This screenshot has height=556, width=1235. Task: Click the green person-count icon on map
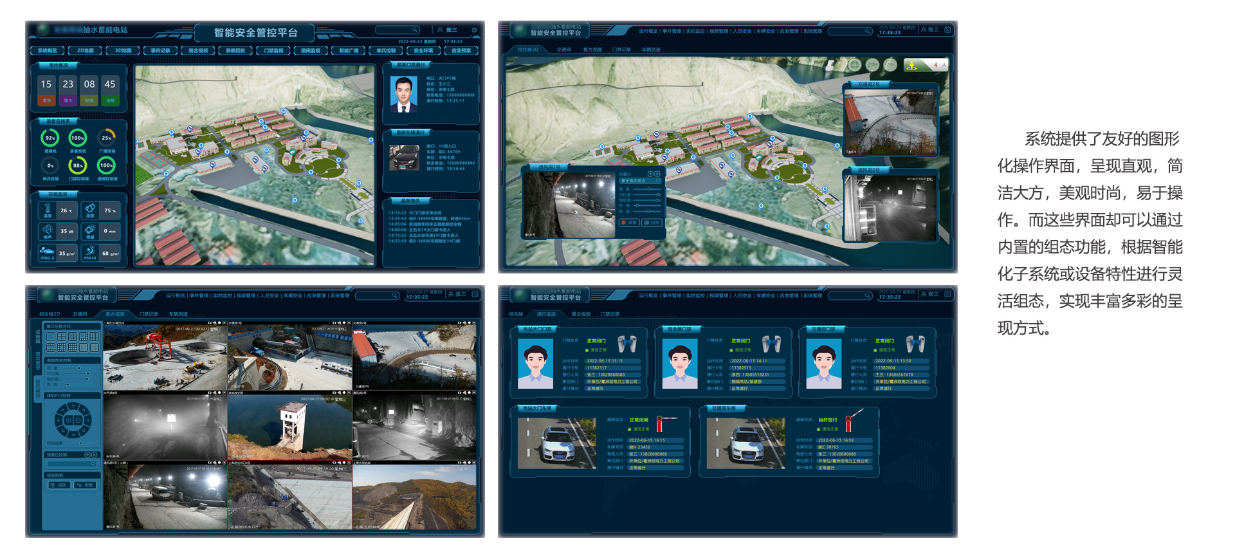[x=911, y=65]
